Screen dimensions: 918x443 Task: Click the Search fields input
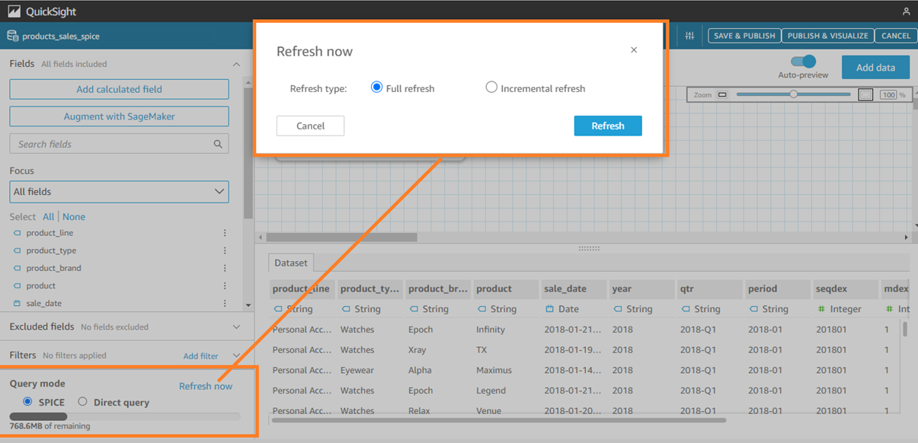pos(119,144)
